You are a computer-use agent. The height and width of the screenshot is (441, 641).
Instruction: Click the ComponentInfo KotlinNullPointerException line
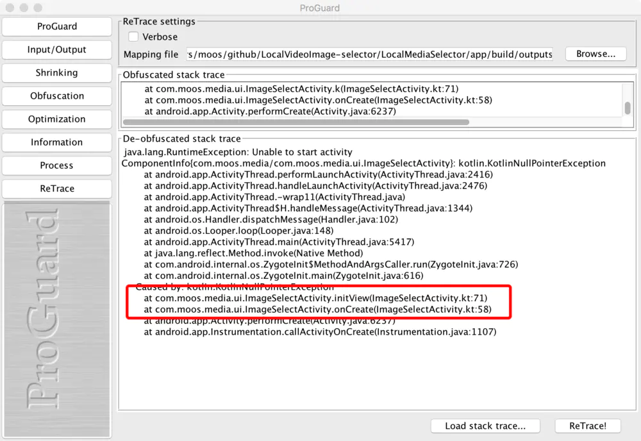(363, 163)
